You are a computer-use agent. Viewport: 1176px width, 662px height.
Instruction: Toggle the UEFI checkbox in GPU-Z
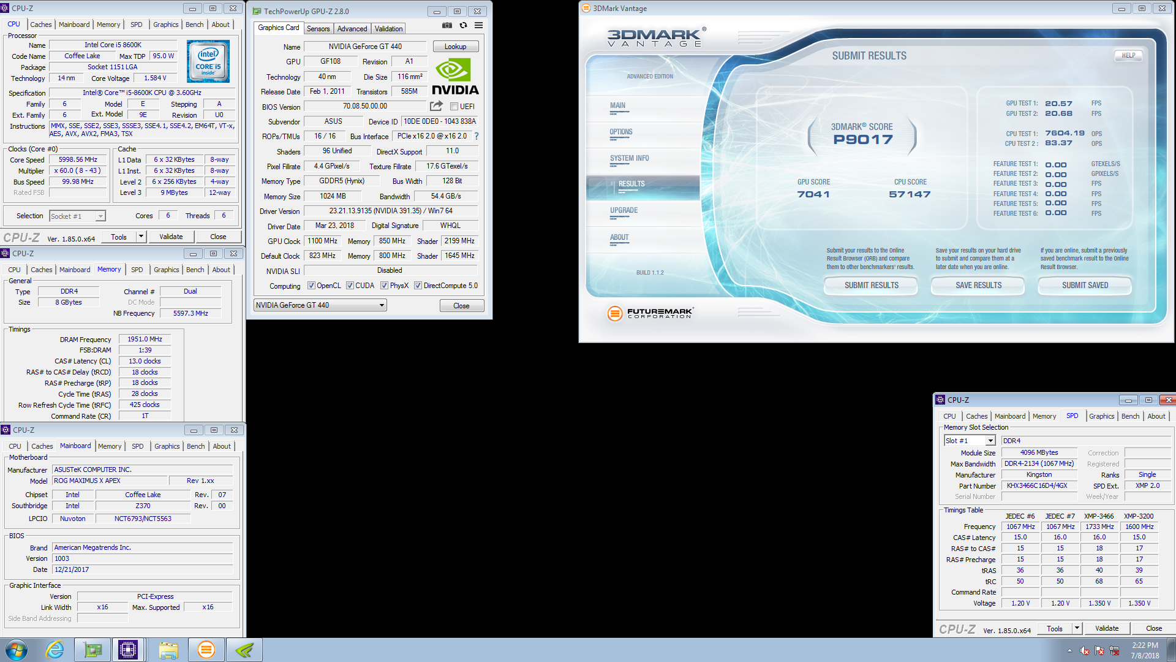pyautogui.click(x=454, y=107)
